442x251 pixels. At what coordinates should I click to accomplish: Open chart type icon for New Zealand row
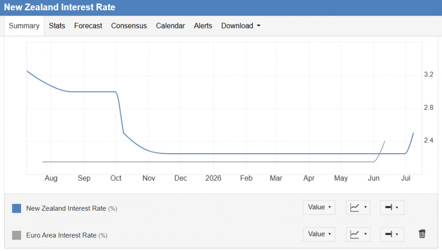[358, 208]
